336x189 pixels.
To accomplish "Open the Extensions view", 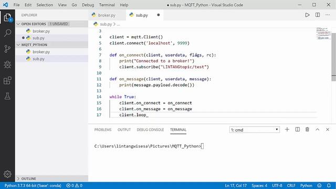I will [x=7, y=80].
